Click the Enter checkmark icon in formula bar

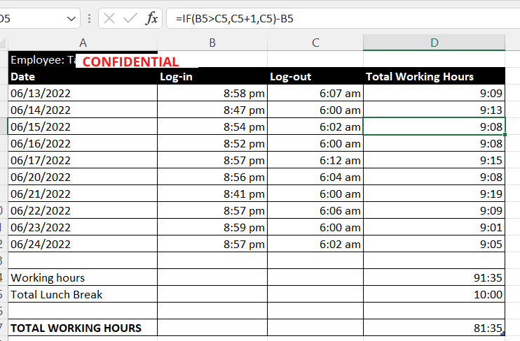point(130,19)
